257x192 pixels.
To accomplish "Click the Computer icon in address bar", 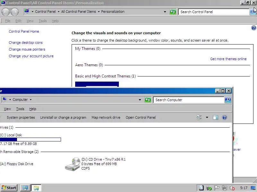I will (4, 100).
